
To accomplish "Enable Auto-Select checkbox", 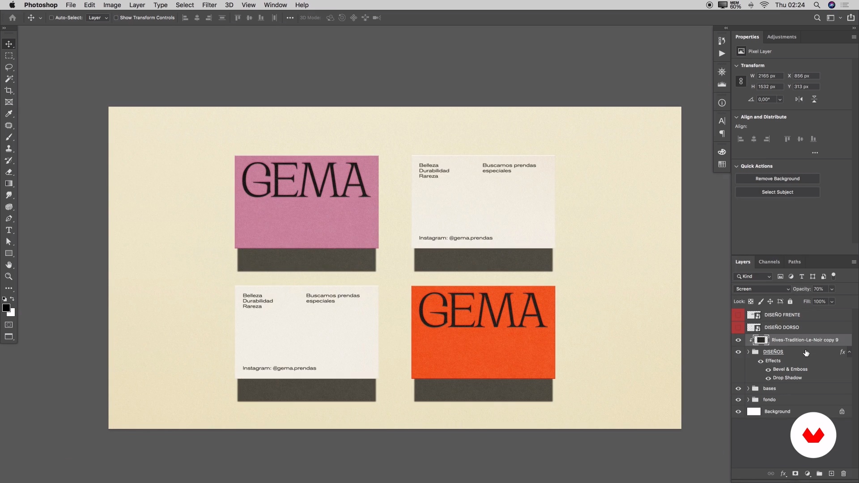I will pyautogui.click(x=51, y=18).
